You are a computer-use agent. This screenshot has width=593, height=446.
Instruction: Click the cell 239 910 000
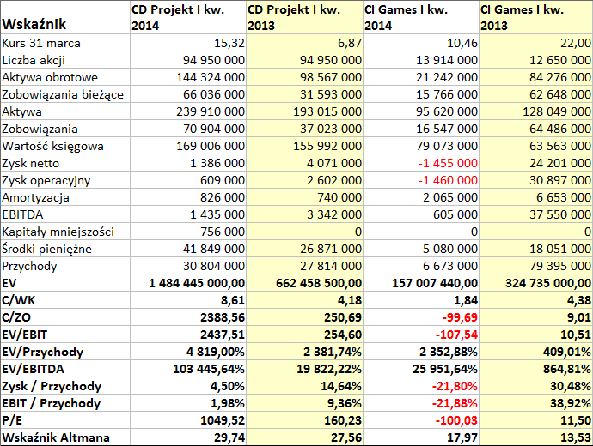click(x=188, y=111)
